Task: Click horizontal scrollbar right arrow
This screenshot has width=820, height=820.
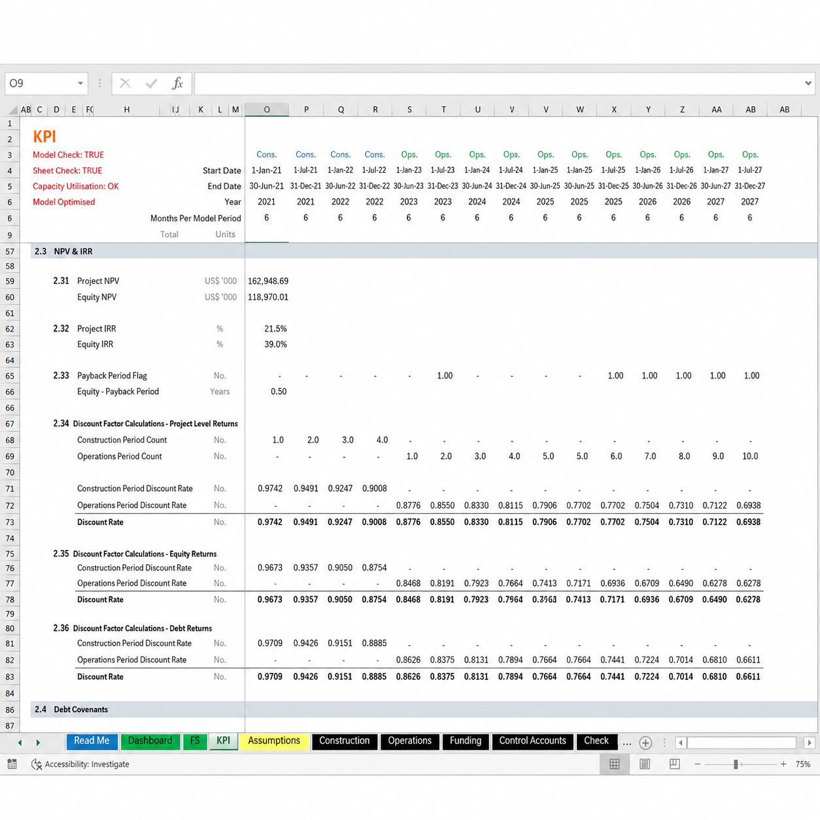Action: click(810, 743)
